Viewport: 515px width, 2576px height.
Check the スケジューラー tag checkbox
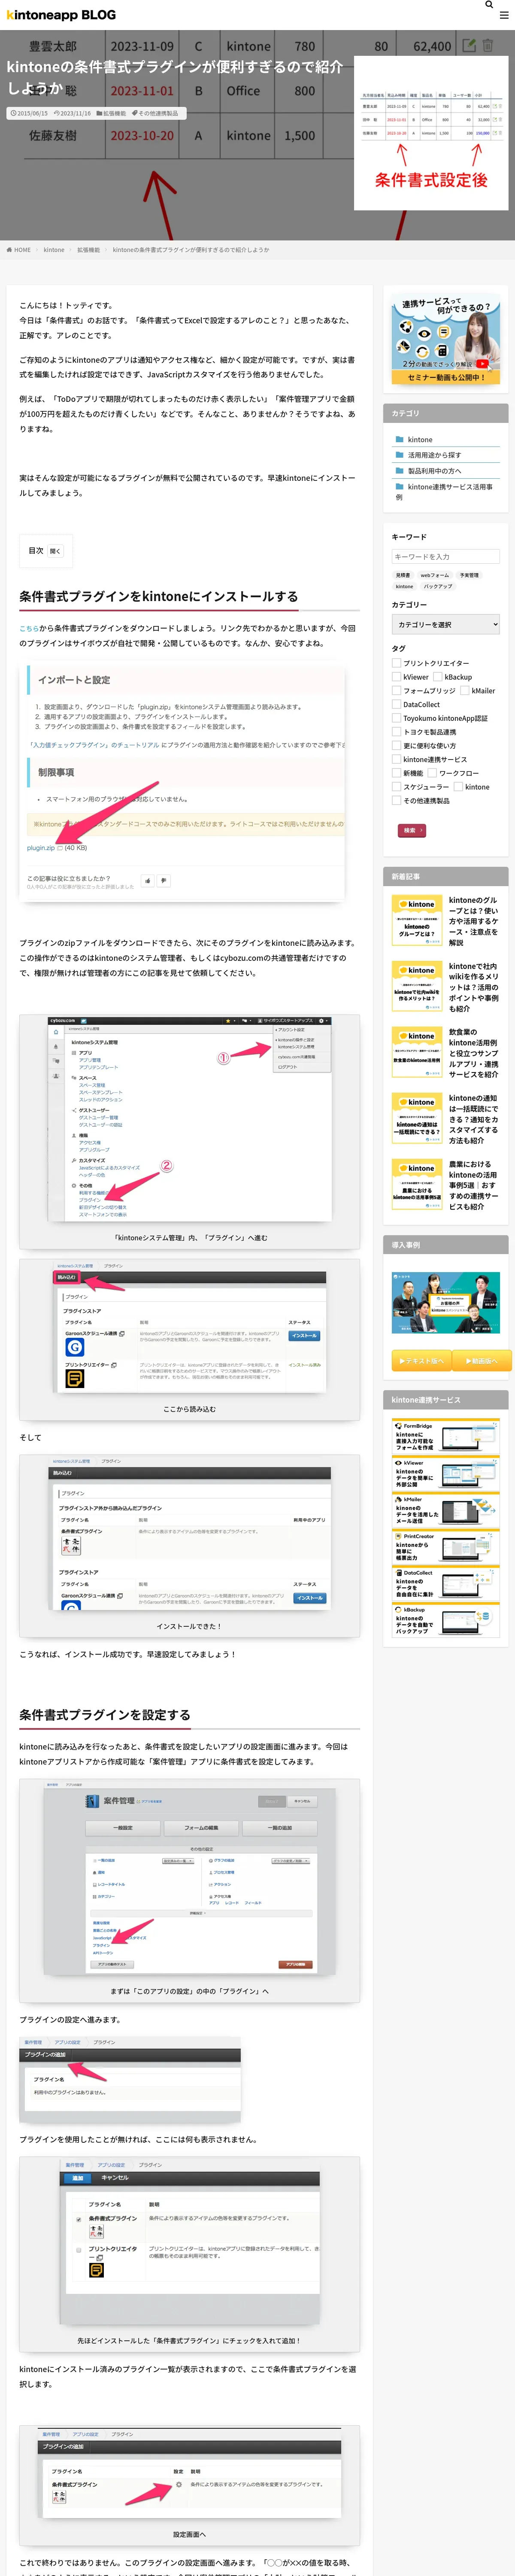point(397,787)
